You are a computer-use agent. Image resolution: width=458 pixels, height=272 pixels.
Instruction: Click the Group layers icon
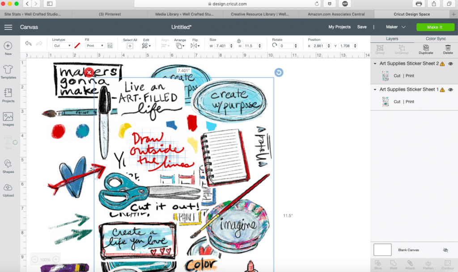point(380,50)
